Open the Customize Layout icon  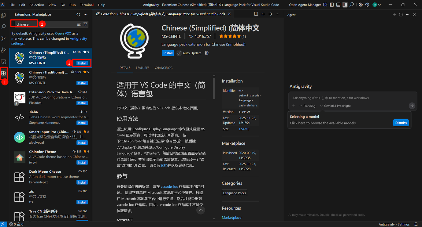(325, 5)
